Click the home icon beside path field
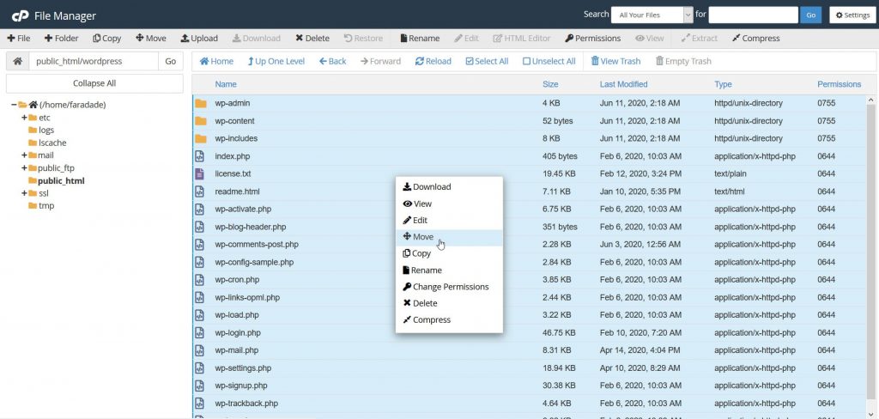The height and width of the screenshot is (419, 879). [x=17, y=62]
